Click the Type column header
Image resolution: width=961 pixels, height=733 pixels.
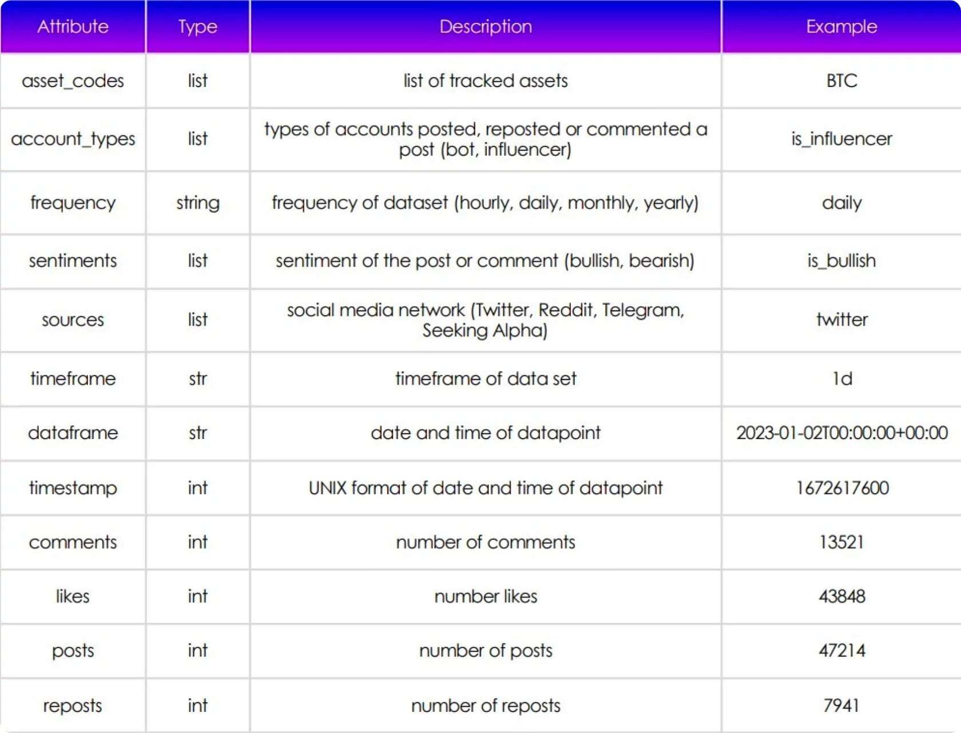coord(198,26)
